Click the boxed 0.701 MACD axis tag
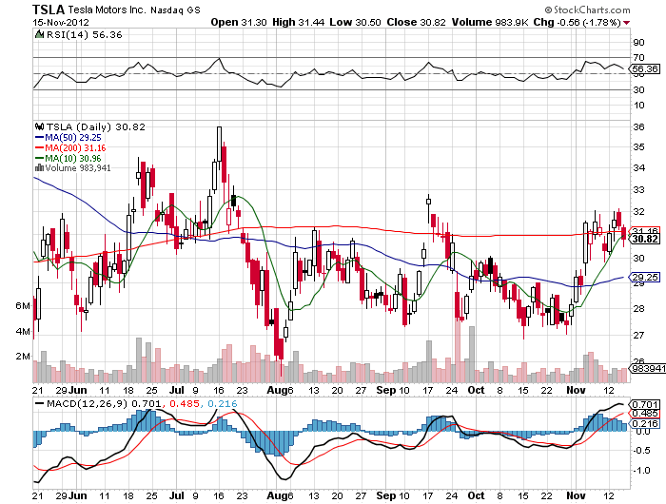This screenshot has width=666, height=504. pyautogui.click(x=645, y=404)
